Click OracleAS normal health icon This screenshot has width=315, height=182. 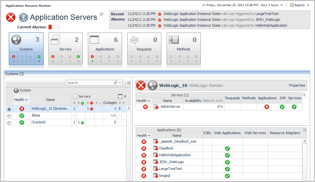click(x=22, y=122)
